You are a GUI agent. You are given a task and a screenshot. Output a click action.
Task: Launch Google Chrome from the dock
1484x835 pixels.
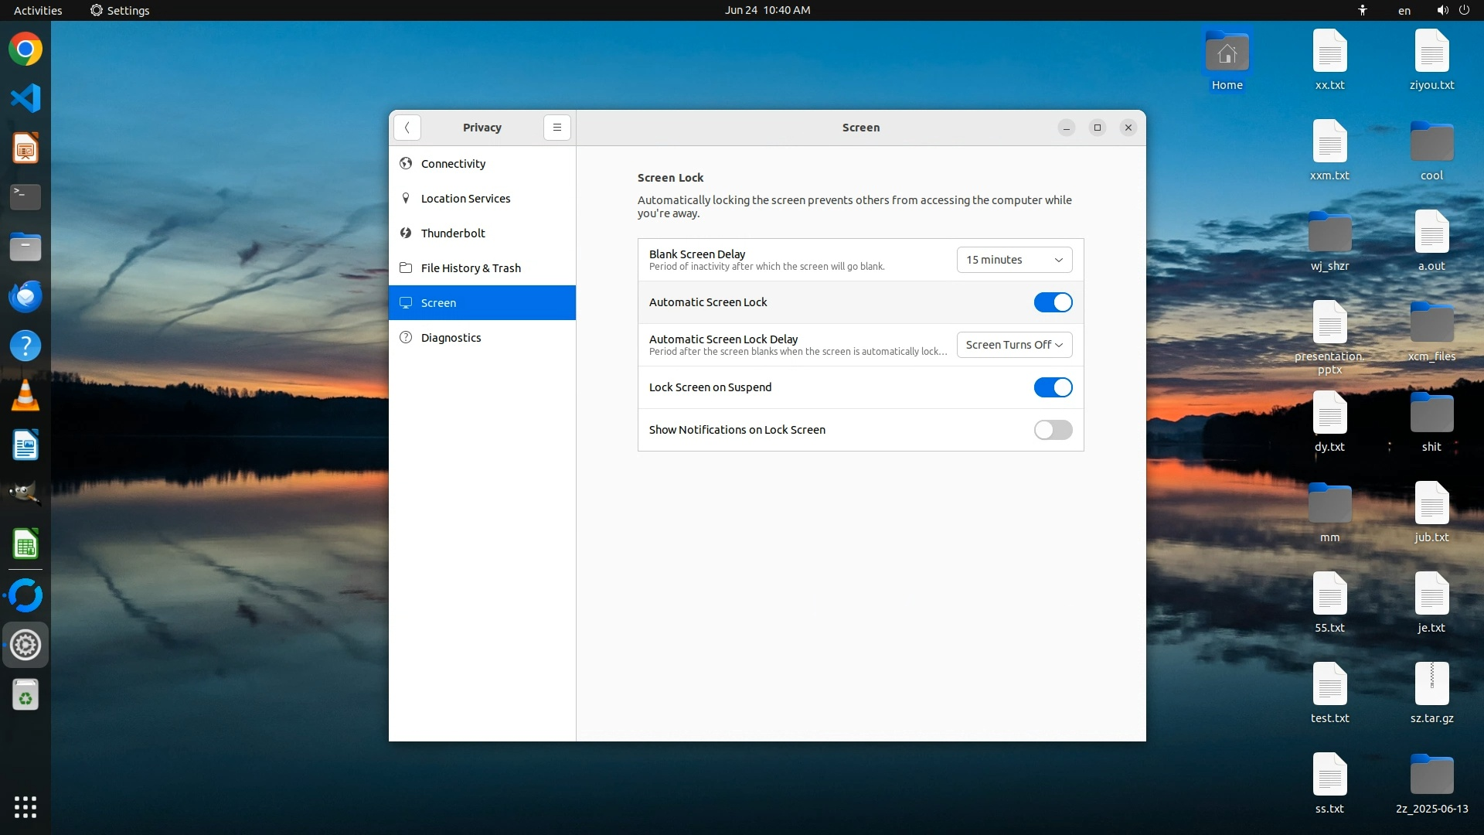coord(26,49)
